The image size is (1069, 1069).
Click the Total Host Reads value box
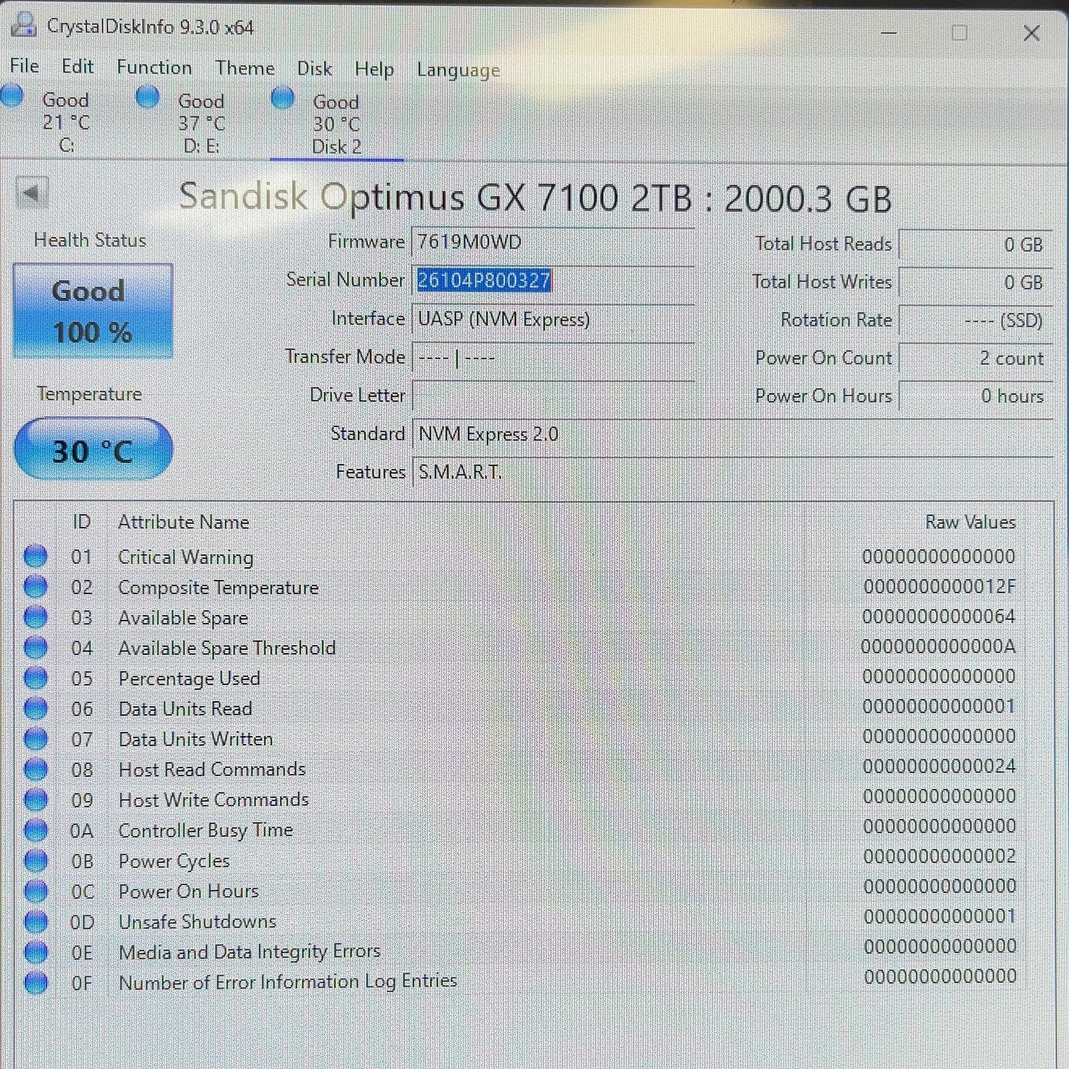click(x=976, y=244)
